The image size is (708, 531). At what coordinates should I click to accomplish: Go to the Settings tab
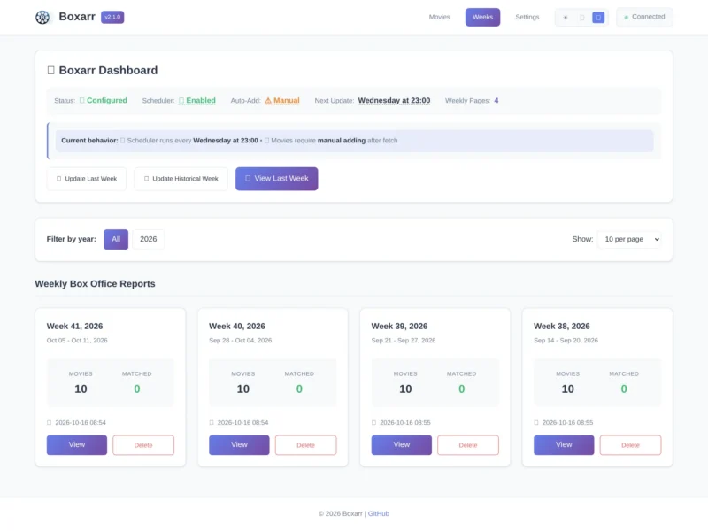(x=527, y=17)
